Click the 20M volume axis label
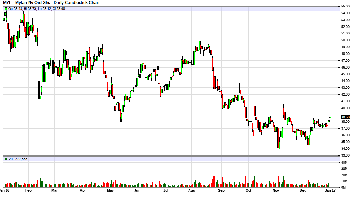This screenshot has width=353, height=200. coord(344,175)
